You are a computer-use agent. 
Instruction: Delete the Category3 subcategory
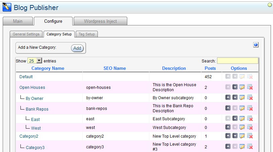click(x=250, y=146)
